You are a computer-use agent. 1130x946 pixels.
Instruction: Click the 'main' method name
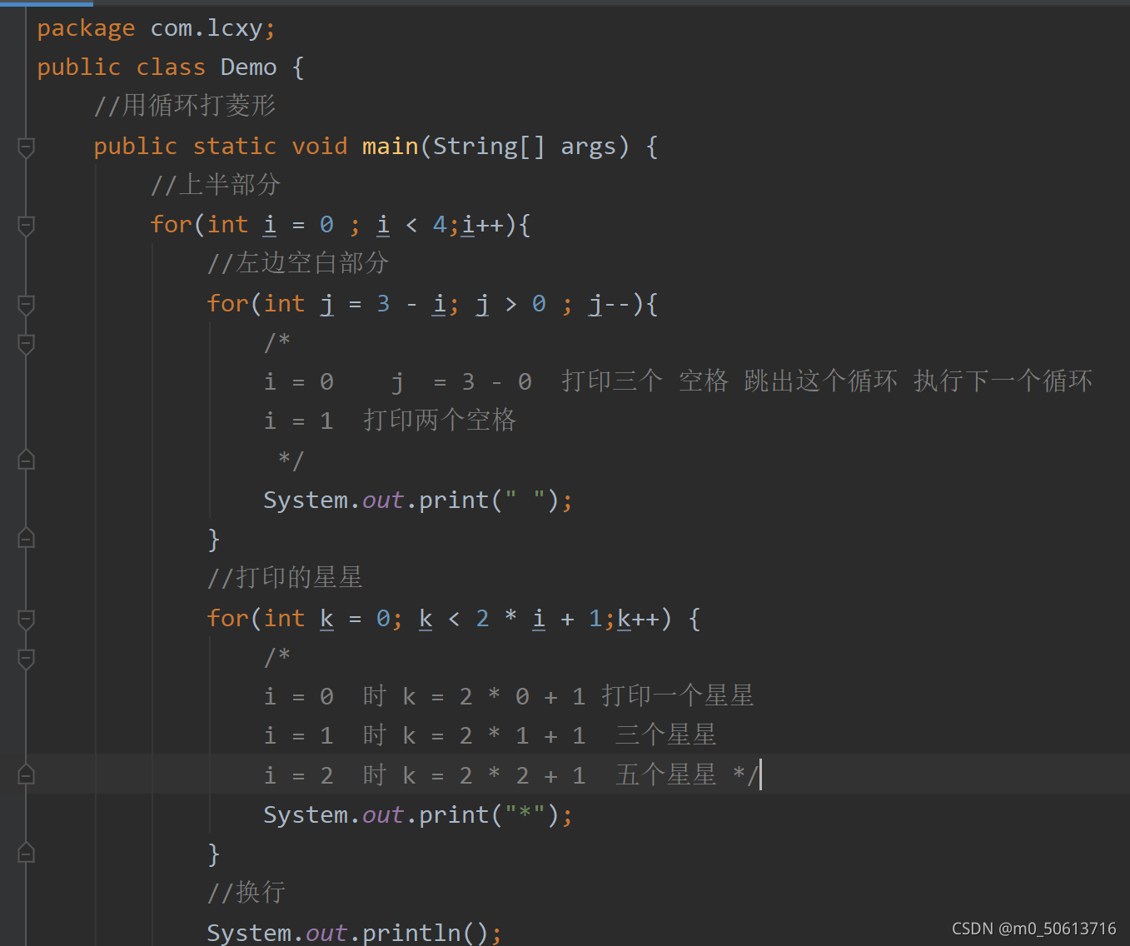click(x=390, y=147)
